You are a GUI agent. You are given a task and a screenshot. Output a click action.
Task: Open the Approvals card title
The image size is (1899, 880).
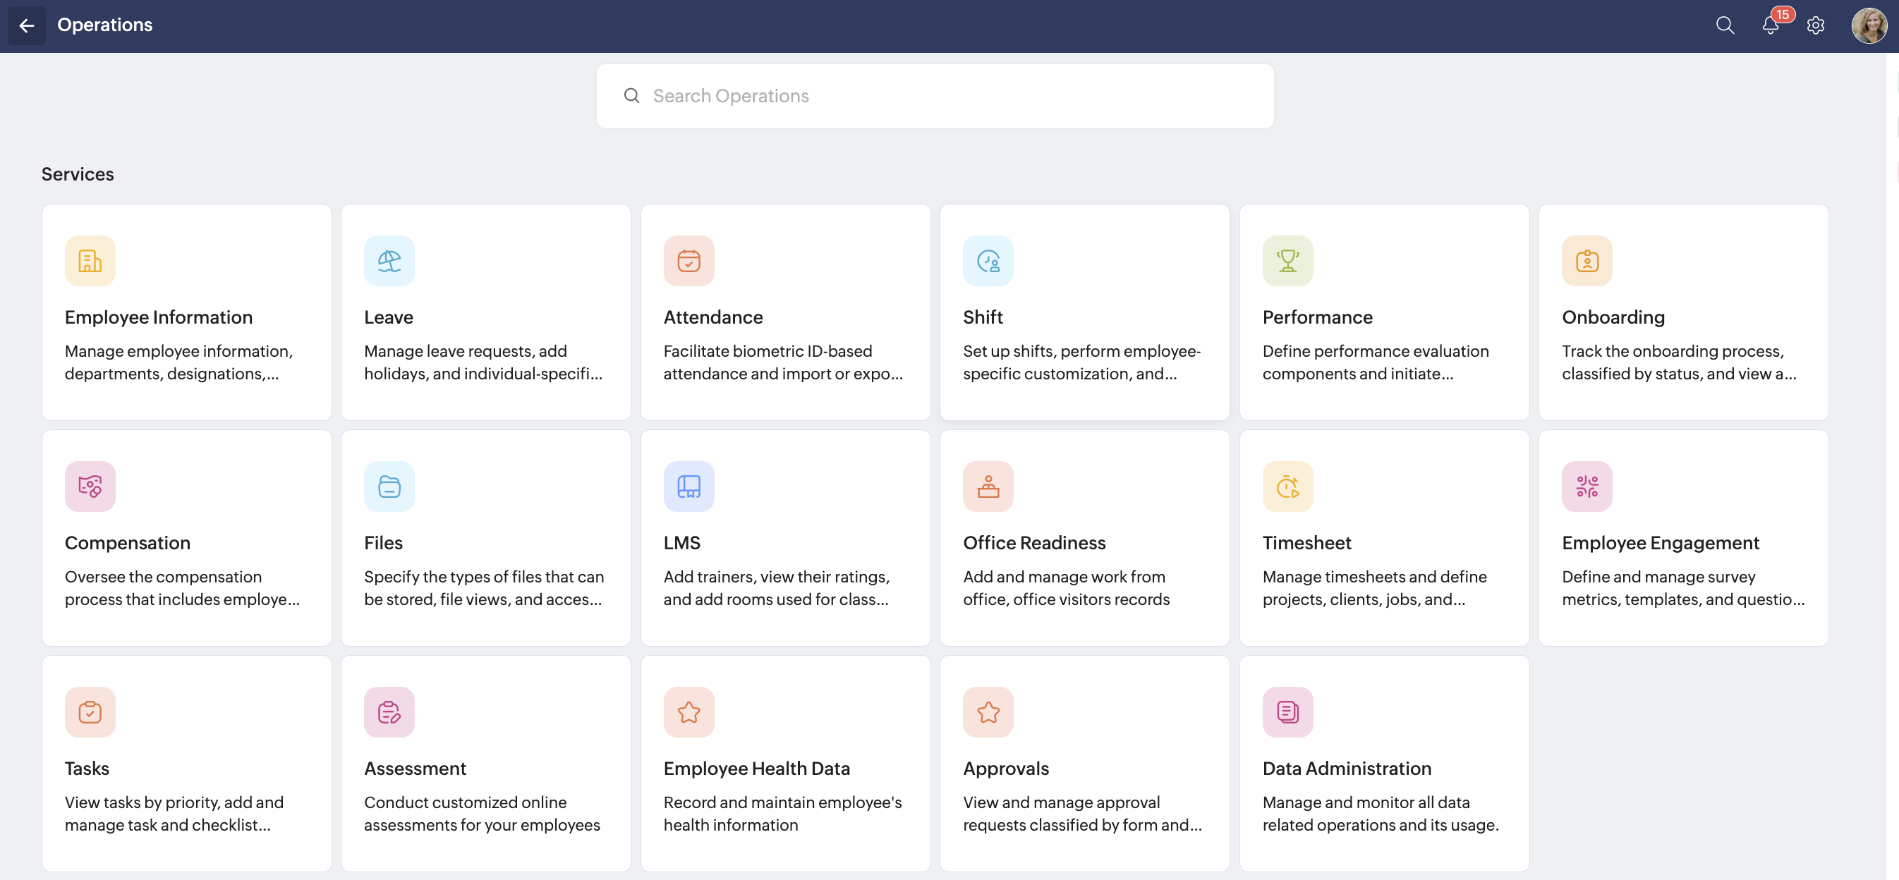[x=1005, y=768]
